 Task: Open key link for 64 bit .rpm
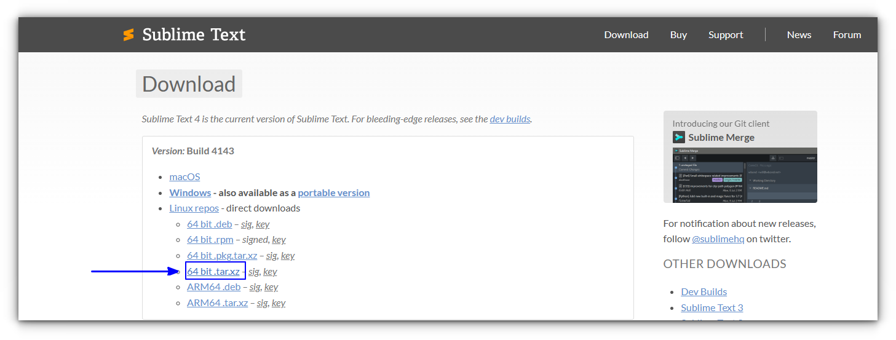[279, 239]
